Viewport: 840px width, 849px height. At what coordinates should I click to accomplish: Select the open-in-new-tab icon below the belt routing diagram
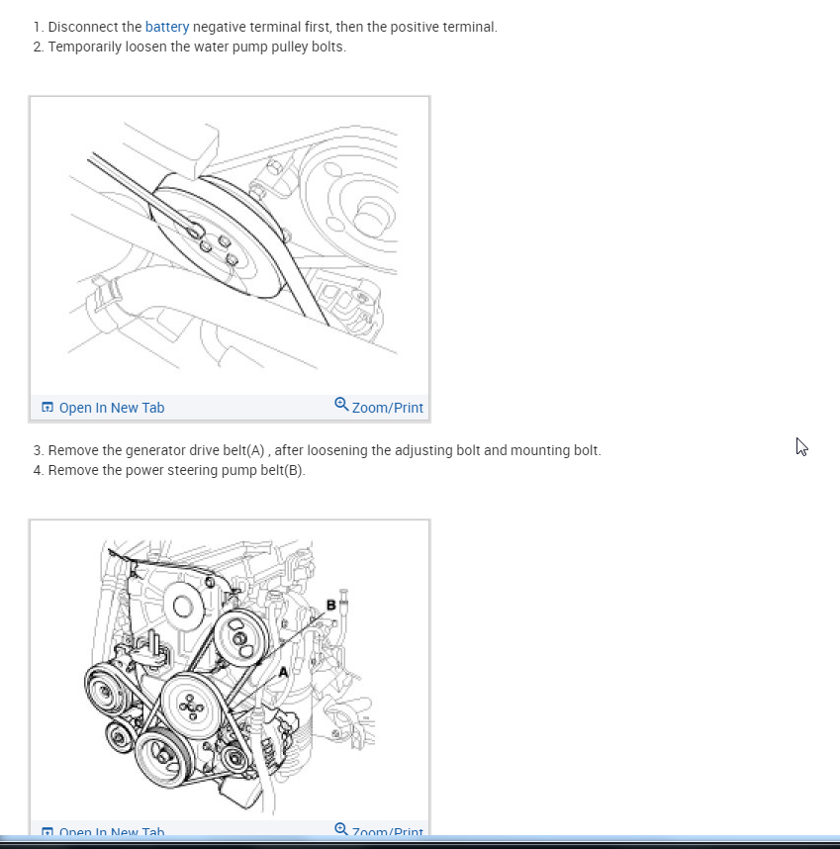coord(47,831)
